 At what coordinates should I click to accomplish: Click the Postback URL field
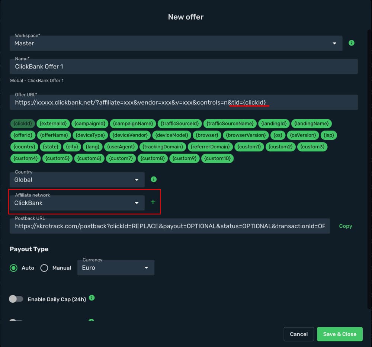(170, 226)
